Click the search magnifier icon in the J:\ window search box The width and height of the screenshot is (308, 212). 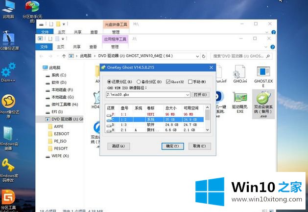click(268, 56)
